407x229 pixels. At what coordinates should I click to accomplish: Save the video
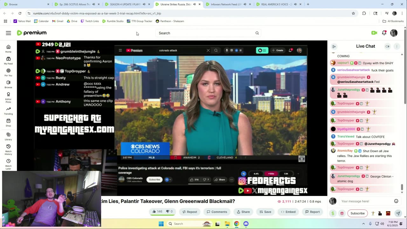point(265,212)
